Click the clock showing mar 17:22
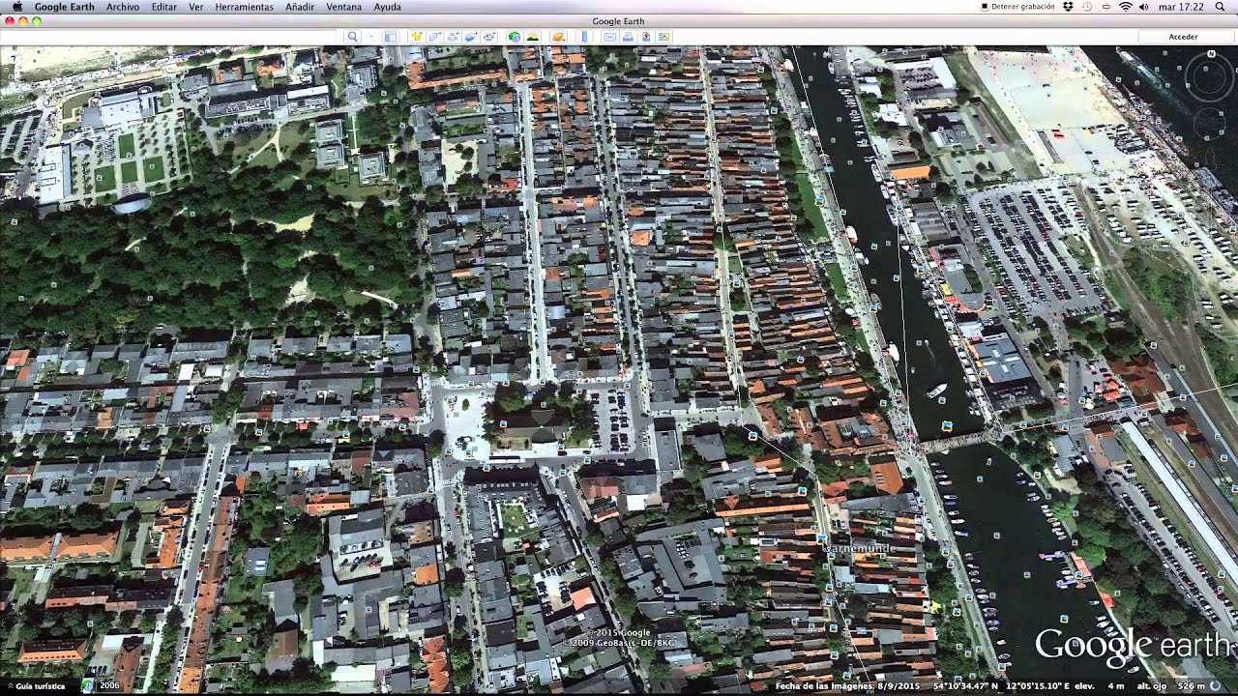1238x696 pixels. tap(1181, 7)
